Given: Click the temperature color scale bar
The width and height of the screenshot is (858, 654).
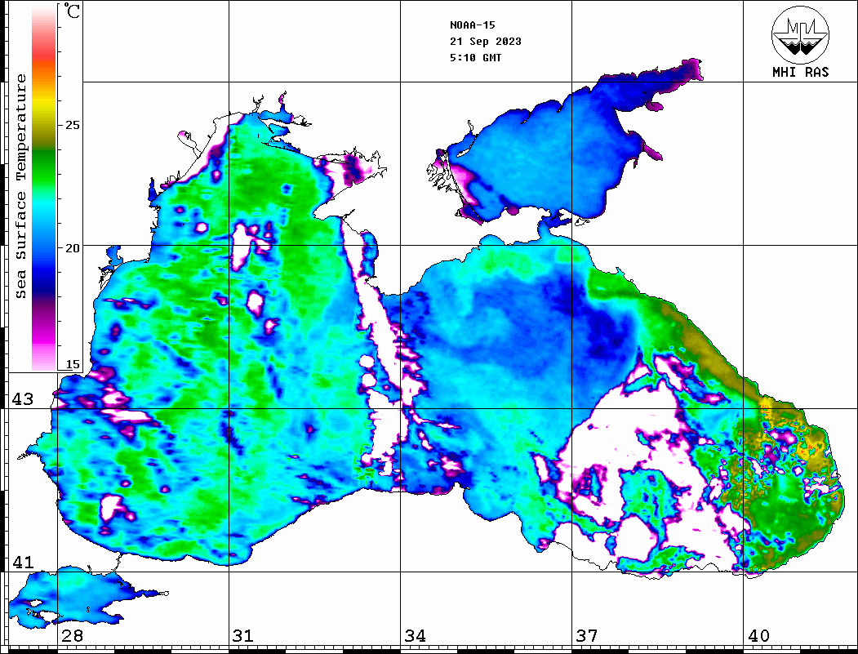Looking at the screenshot, I should click(44, 188).
